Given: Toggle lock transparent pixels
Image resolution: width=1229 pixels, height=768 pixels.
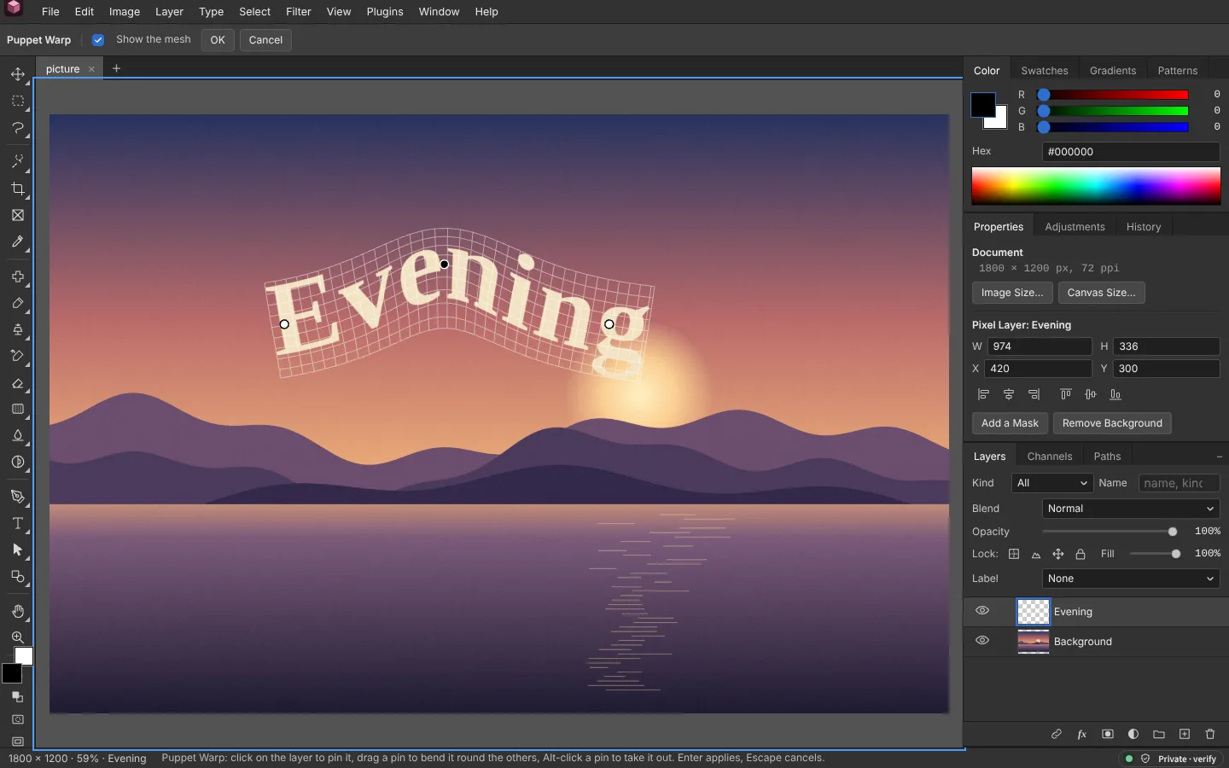Looking at the screenshot, I should click(1014, 554).
